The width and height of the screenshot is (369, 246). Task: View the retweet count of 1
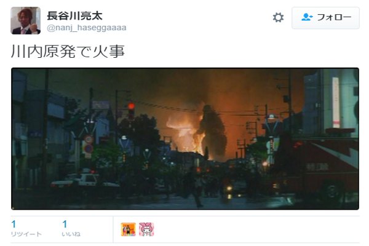[14, 224]
